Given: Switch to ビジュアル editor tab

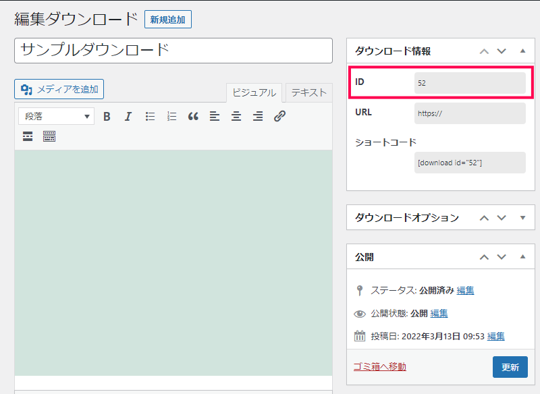Looking at the screenshot, I should click(254, 92).
